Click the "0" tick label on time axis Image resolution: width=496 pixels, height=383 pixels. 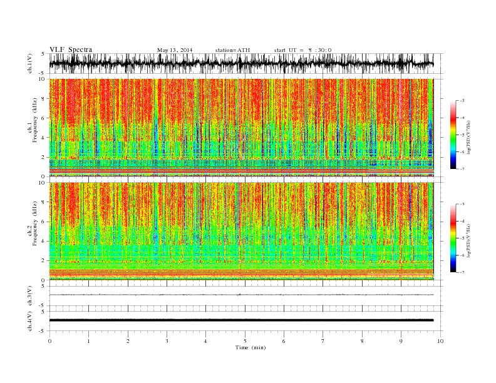[49, 341]
